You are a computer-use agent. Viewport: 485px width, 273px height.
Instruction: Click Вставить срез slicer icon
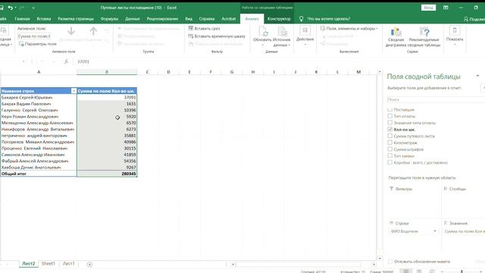coord(191,28)
